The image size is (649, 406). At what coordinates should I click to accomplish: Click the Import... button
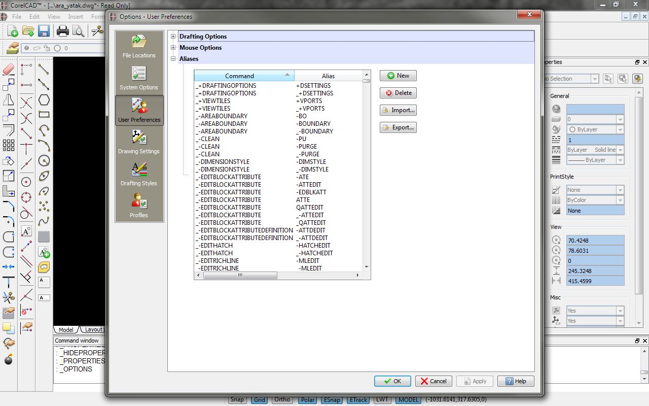(x=398, y=110)
